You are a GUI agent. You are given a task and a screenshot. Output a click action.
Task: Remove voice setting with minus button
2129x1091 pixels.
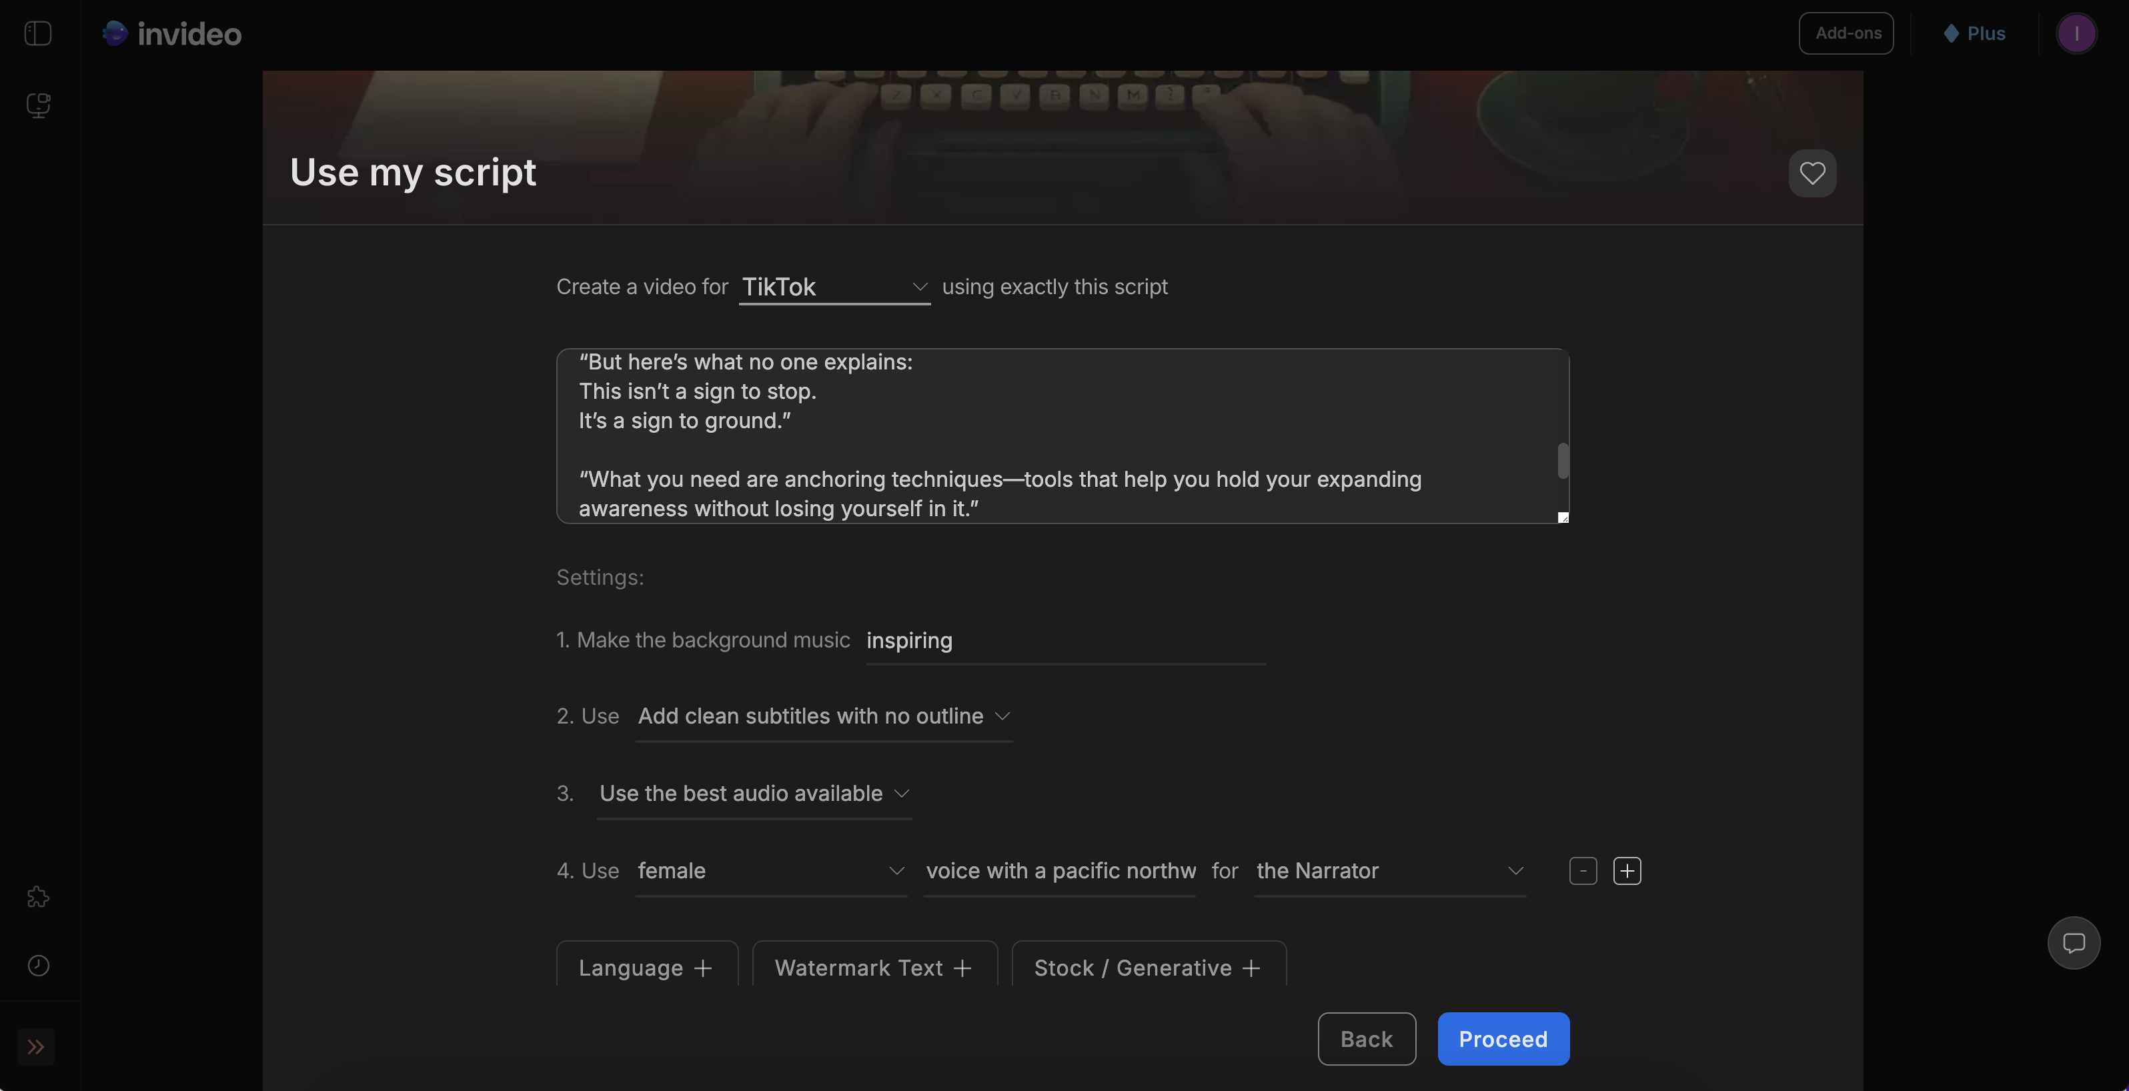[1583, 870]
